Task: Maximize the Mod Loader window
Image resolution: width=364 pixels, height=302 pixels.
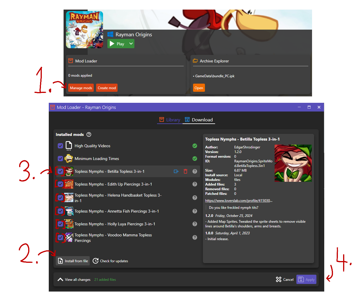Action: 309,107
